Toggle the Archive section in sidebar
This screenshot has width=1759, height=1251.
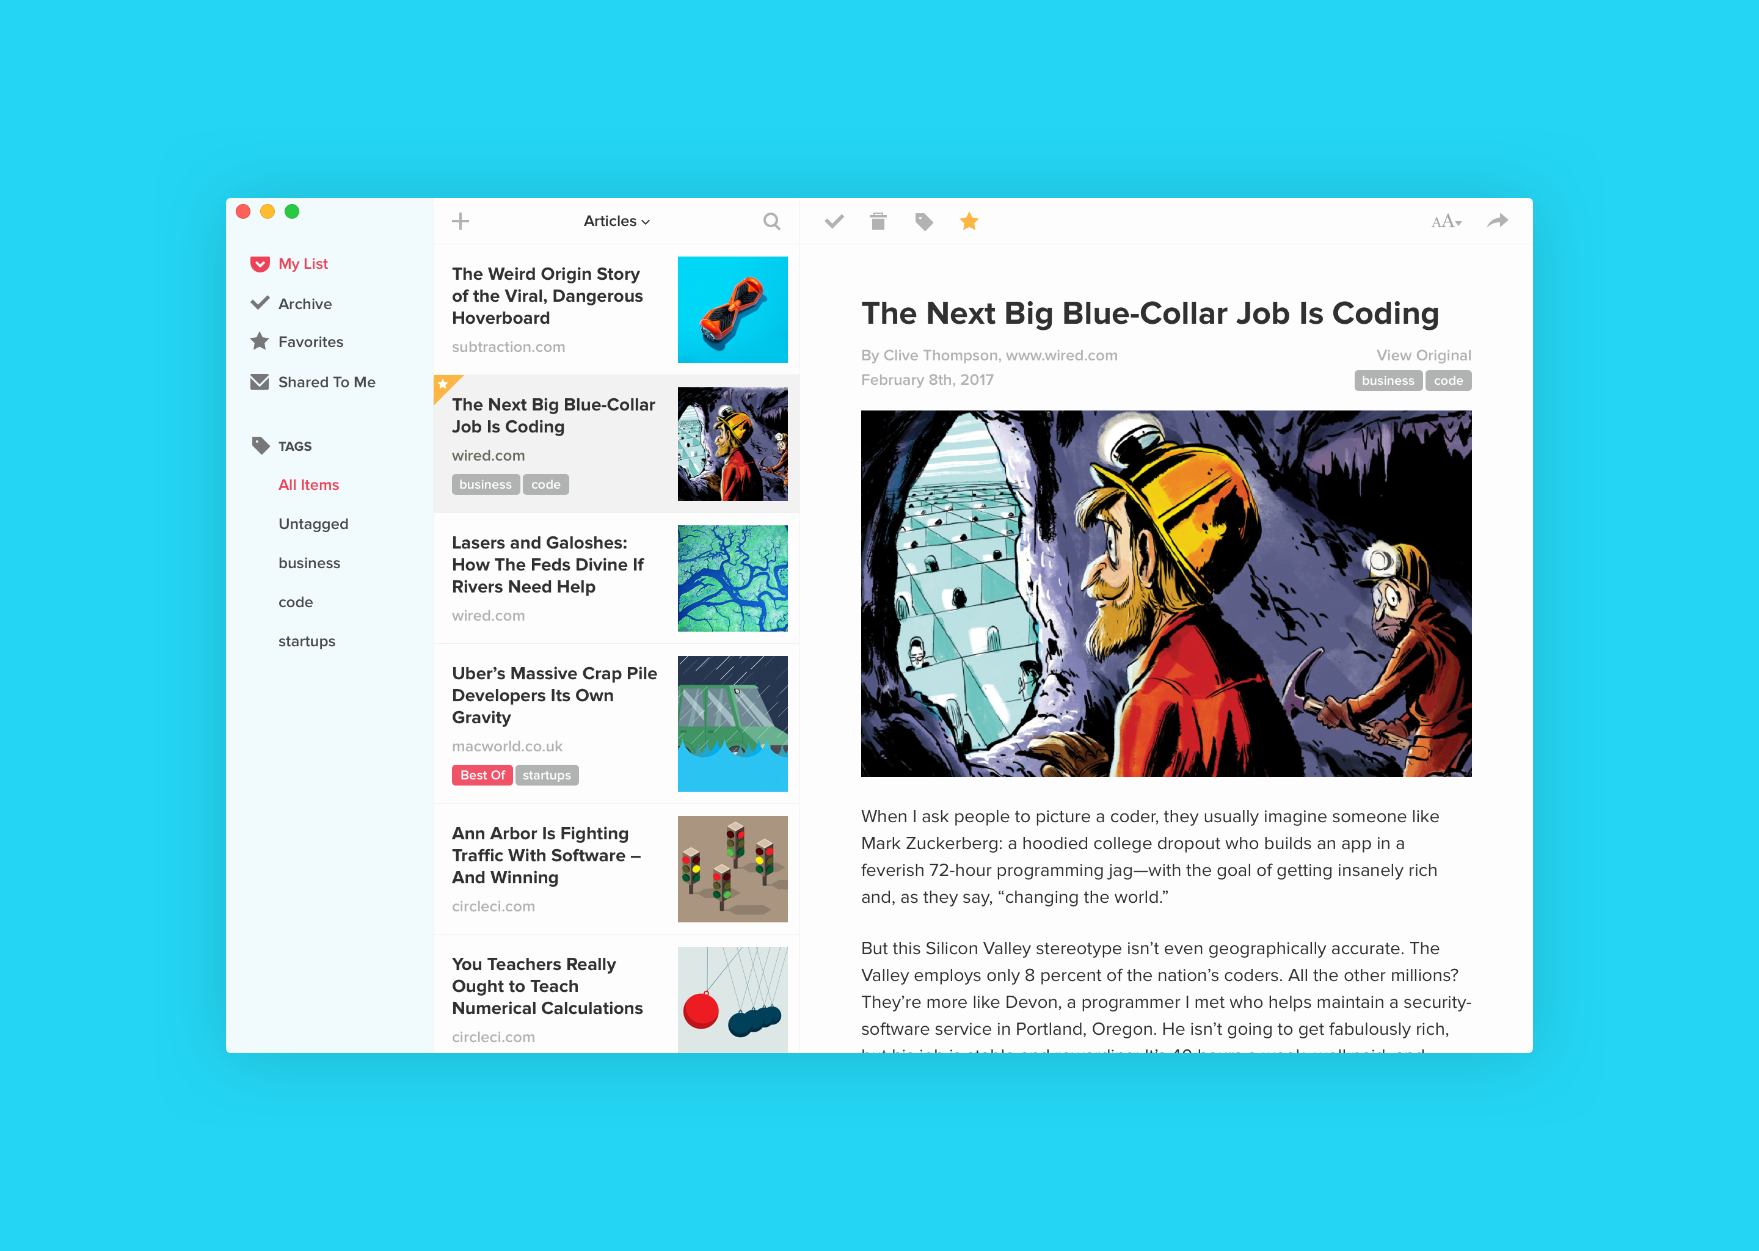(304, 303)
